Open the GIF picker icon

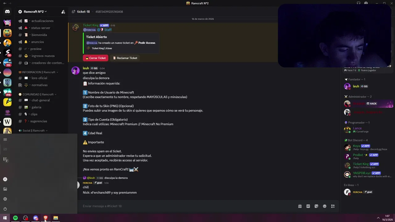click(x=308, y=206)
